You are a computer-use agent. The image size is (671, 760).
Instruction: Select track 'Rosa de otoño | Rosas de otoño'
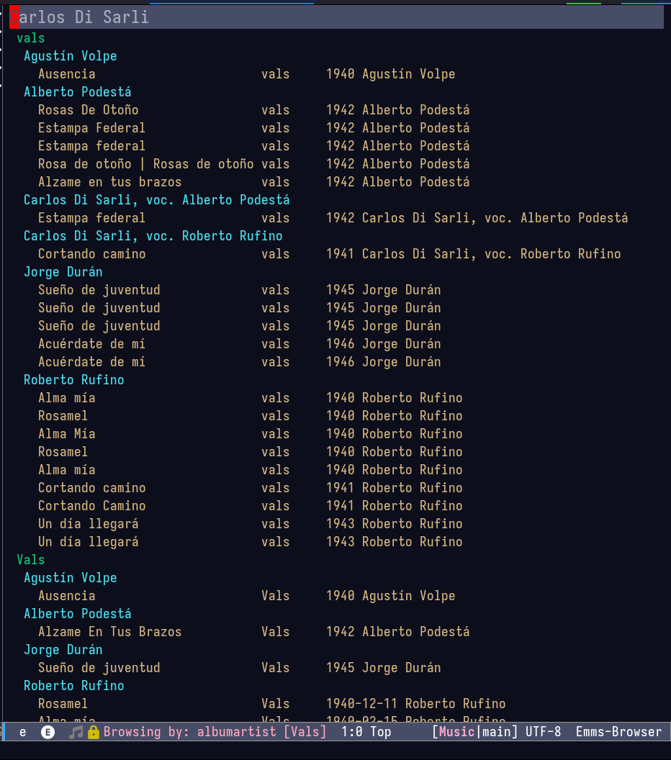pyautogui.click(x=146, y=164)
